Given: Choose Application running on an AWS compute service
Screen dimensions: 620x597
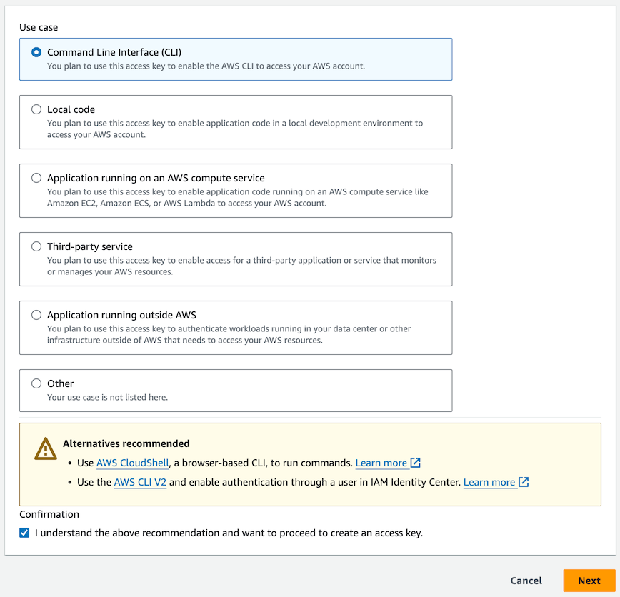Looking at the screenshot, I should click(x=36, y=178).
